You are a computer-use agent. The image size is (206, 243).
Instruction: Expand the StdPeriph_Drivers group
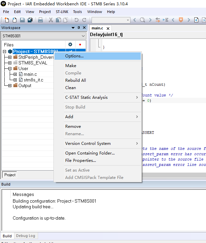(x=10, y=57)
